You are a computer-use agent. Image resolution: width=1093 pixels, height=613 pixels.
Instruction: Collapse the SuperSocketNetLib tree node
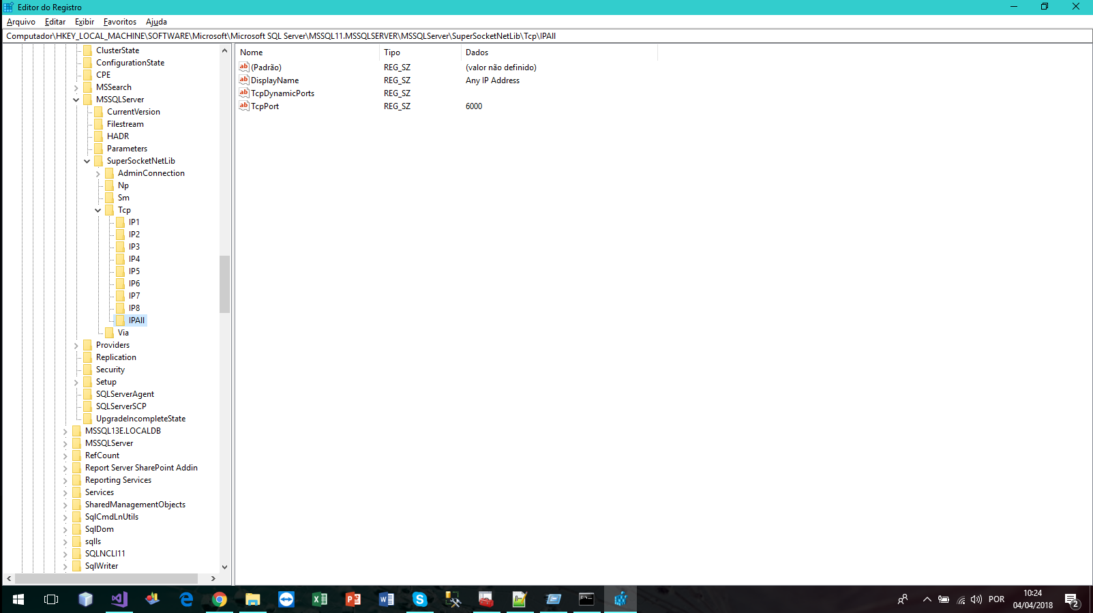87,161
